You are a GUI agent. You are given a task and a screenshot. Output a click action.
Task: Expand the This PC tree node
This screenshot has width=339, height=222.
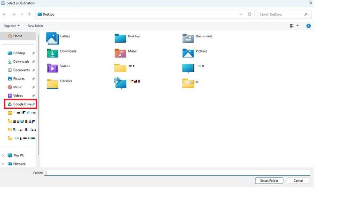point(3,156)
